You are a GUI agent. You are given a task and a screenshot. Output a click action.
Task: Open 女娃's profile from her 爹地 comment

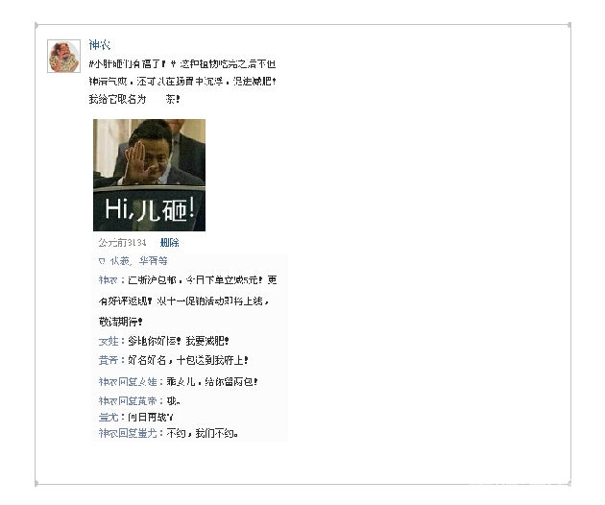pos(109,341)
